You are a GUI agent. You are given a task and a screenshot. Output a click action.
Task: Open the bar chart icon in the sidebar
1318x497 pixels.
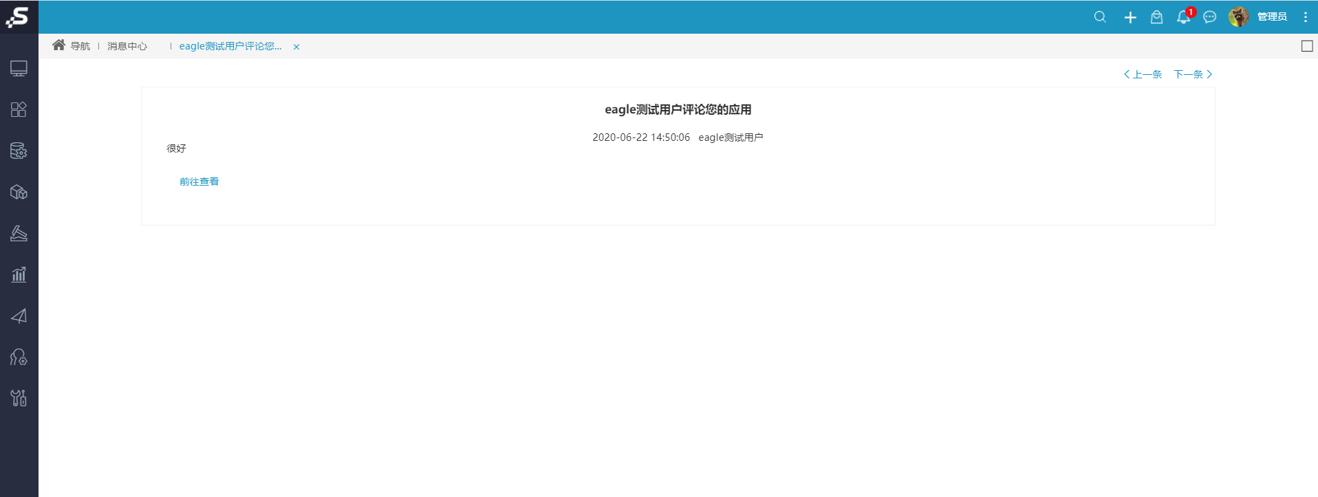pyautogui.click(x=19, y=275)
